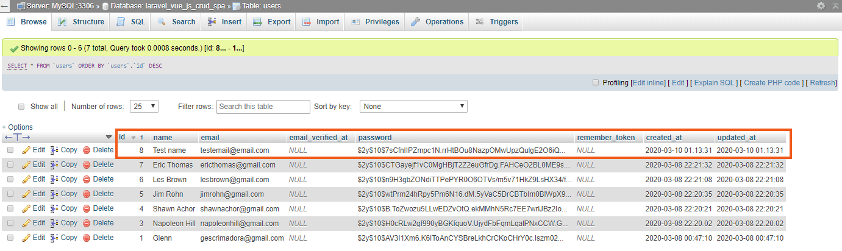Enable the Profiling checkbox
The width and height of the screenshot is (842, 251).
[x=596, y=83]
